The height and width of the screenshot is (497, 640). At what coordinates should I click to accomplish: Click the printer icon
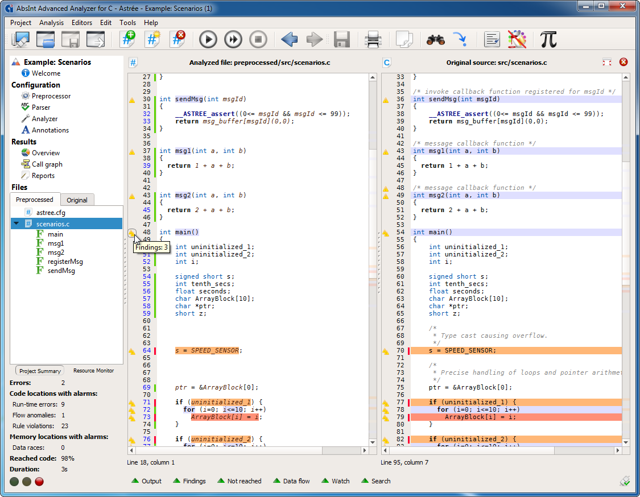pyautogui.click(x=373, y=40)
